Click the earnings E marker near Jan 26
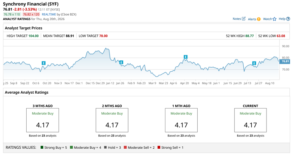 click(121, 63)
